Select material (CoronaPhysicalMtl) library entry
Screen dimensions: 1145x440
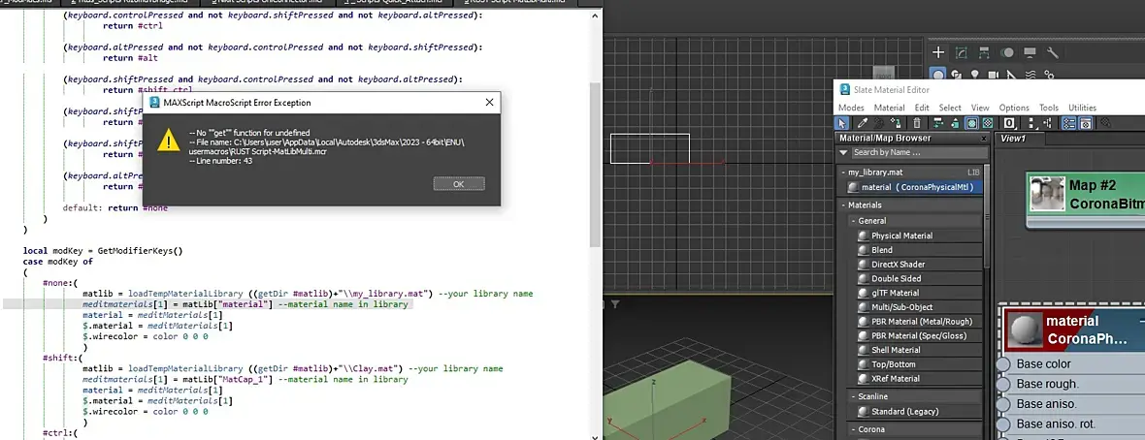point(913,187)
